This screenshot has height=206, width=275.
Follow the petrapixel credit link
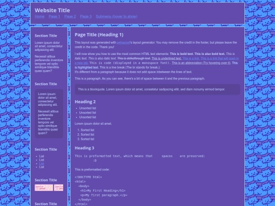[123, 43]
